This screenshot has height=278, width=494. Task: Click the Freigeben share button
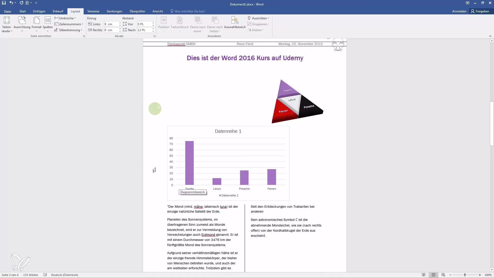pos(480,11)
